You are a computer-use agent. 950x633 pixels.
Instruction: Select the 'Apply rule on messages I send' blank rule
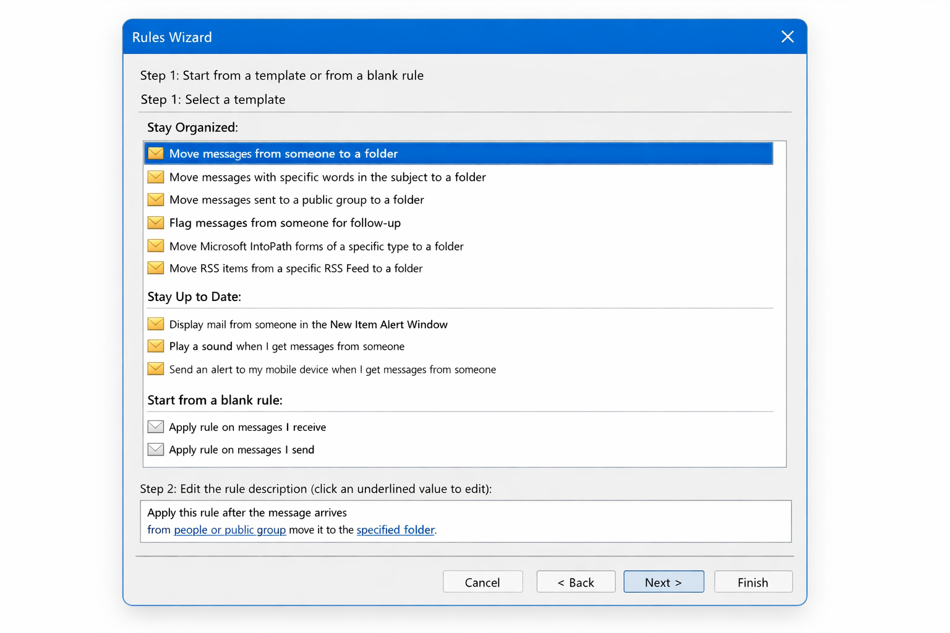[x=242, y=449]
